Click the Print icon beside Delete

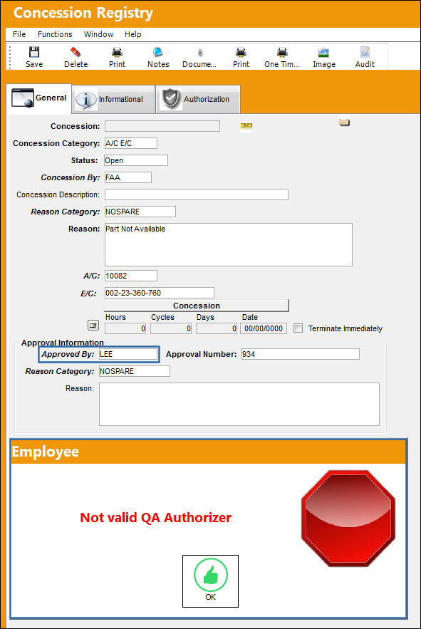117,52
